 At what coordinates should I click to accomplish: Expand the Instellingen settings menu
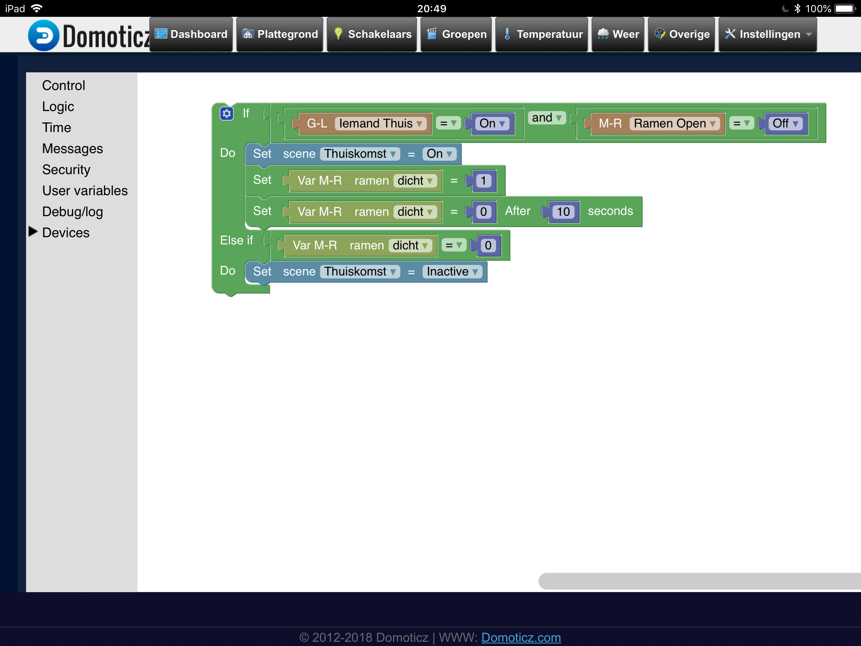(x=768, y=34)
